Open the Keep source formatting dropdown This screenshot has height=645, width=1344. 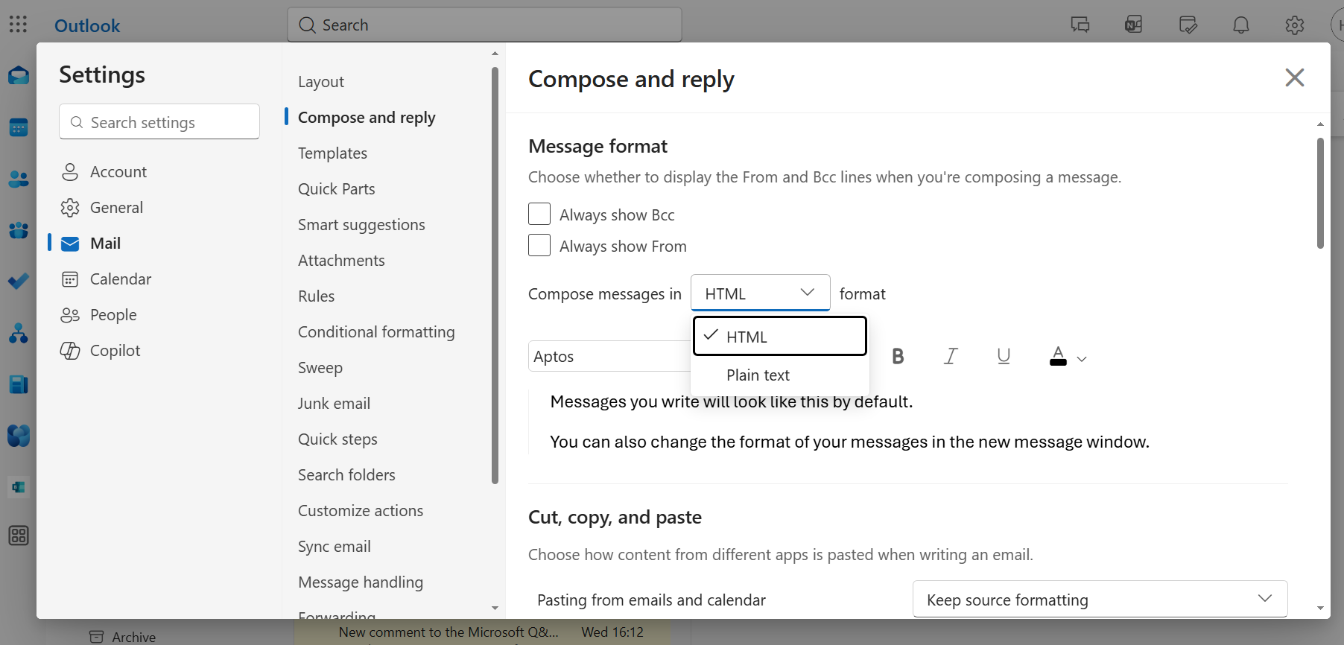pyautogui.click(x=1100, y=599)
